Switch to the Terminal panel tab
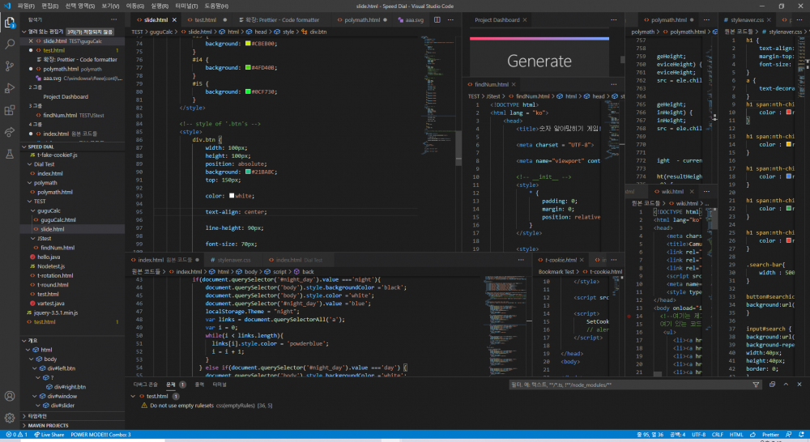 [220, 385]
